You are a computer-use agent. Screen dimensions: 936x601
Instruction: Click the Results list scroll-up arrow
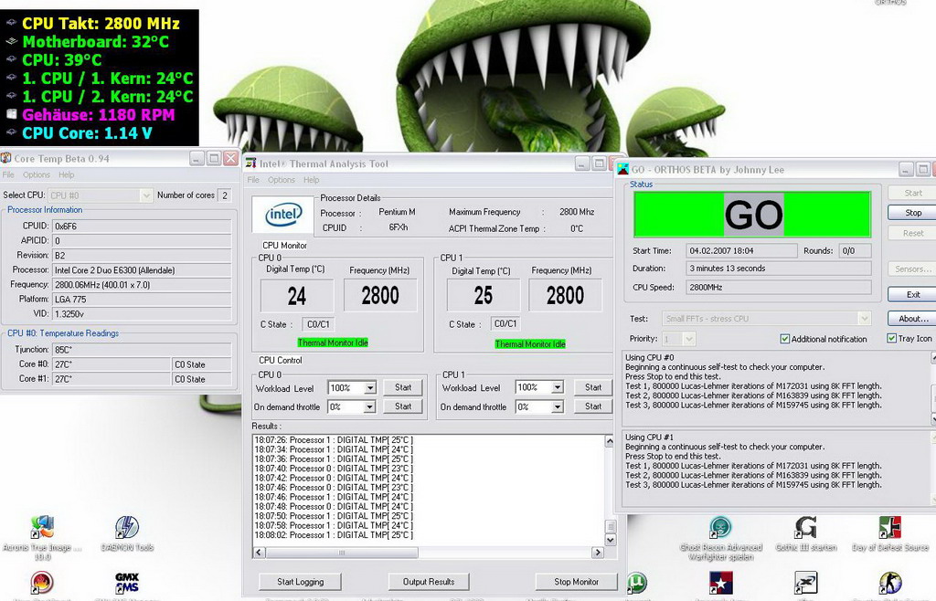click(x=610, y=441)
